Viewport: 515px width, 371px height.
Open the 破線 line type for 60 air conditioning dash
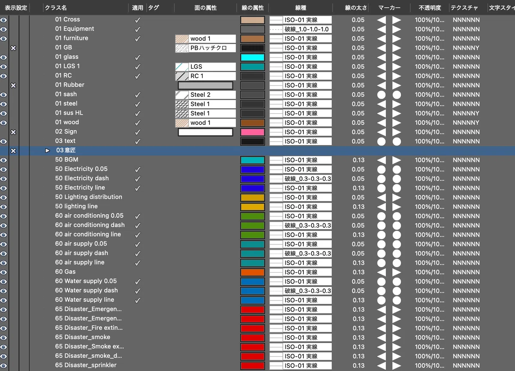300,225
